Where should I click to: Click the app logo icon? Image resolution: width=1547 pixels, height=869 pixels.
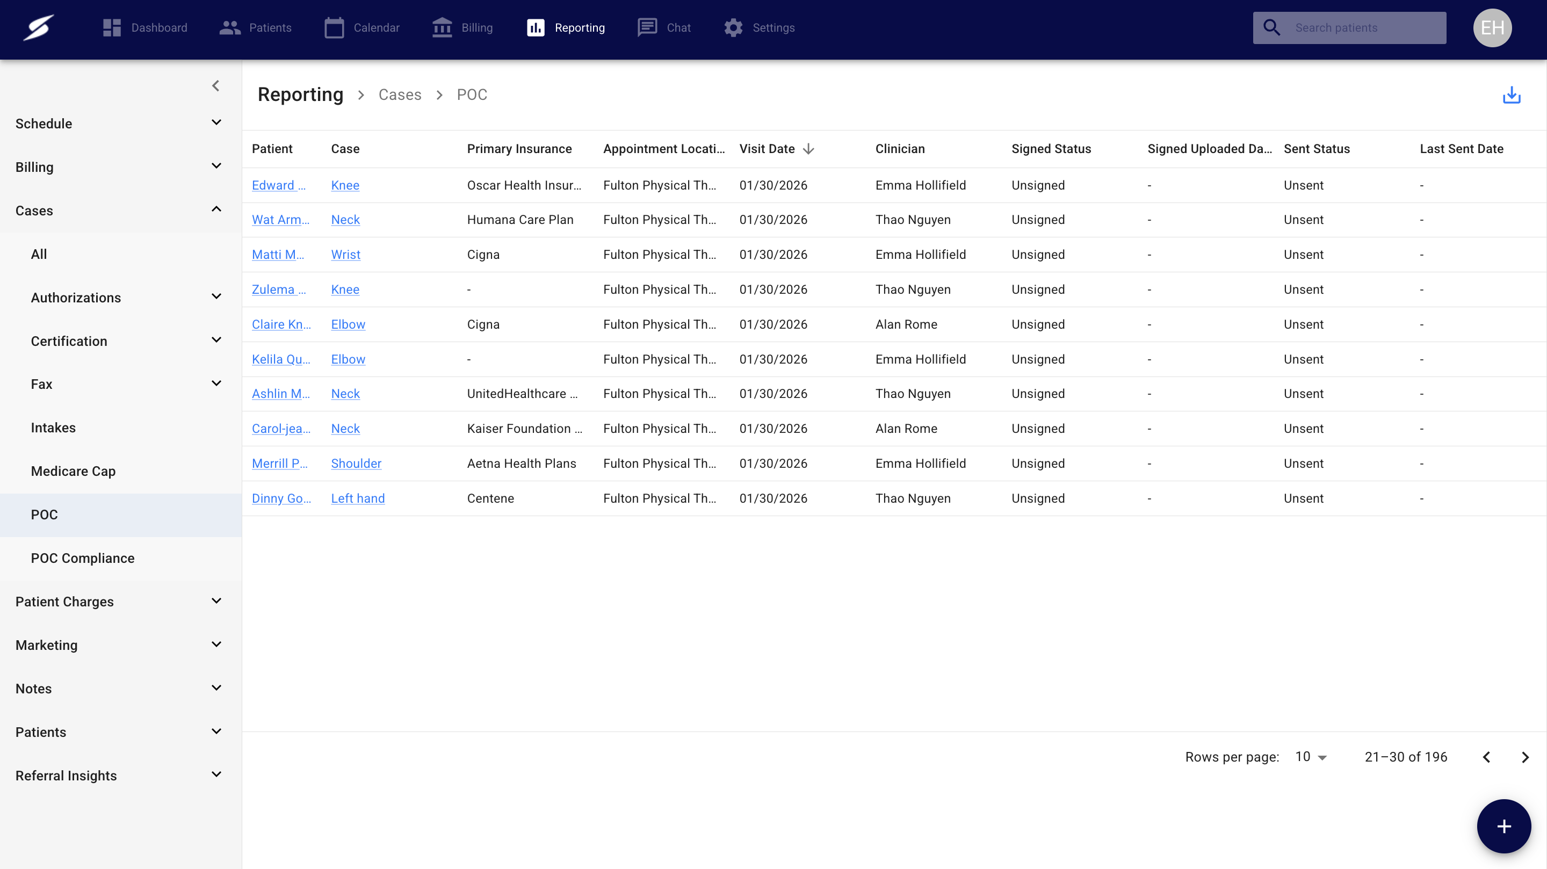click(x=39, y=27)
